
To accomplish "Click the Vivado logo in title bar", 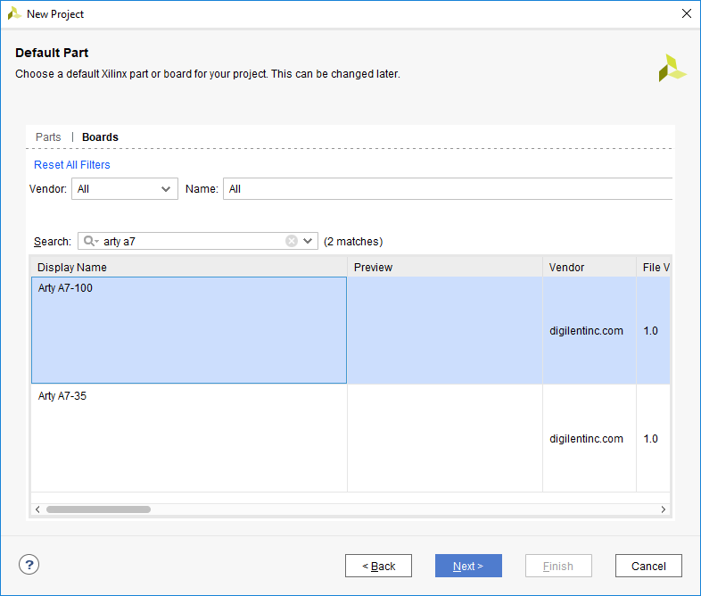I will click(14, 14).
